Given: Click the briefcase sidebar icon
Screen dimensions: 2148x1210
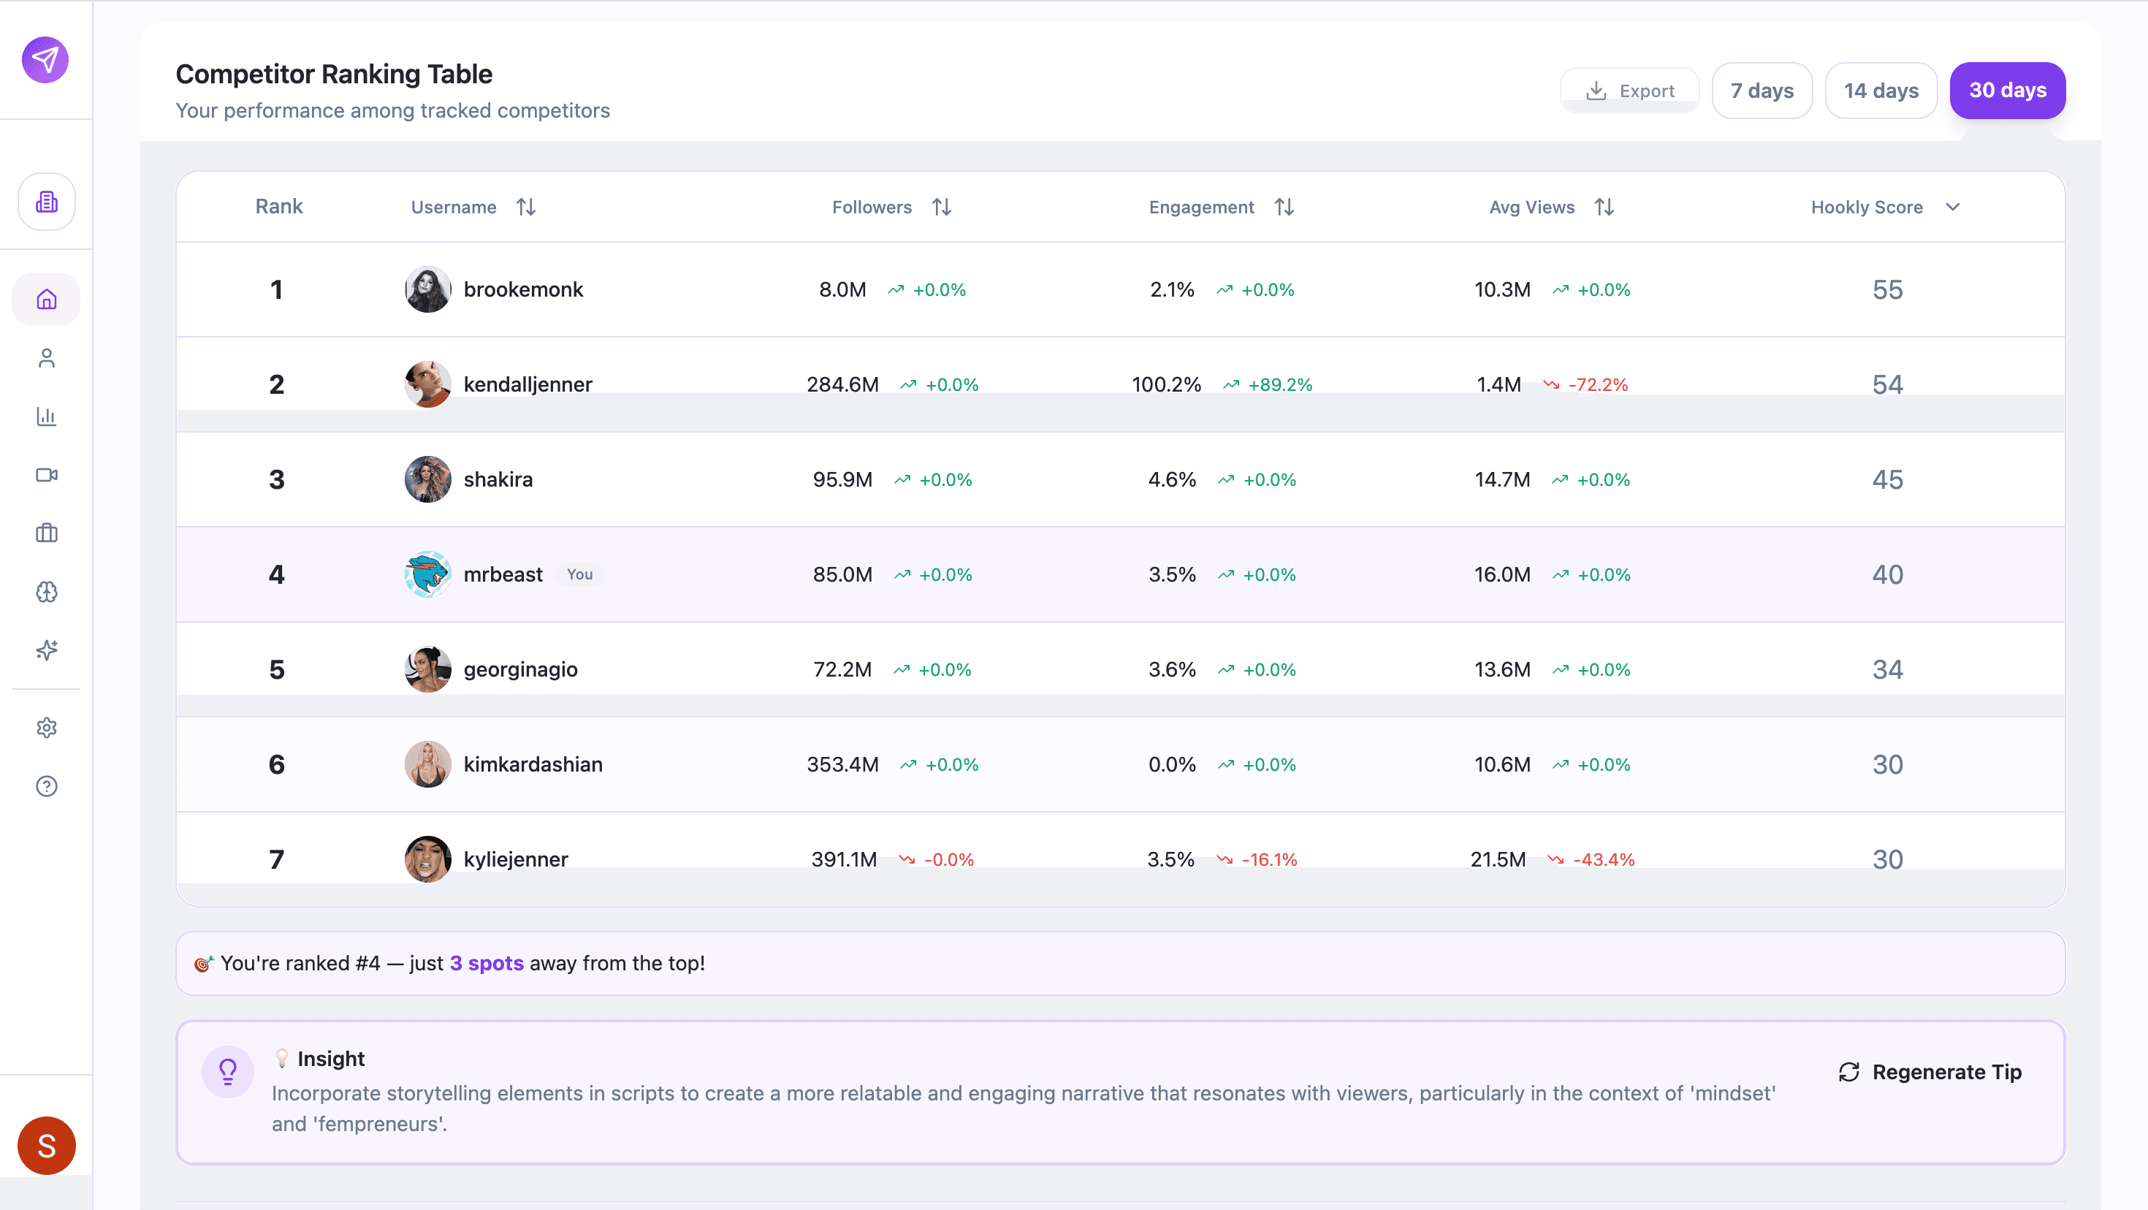Looking at the screenshot, I should tap(47, 533).
